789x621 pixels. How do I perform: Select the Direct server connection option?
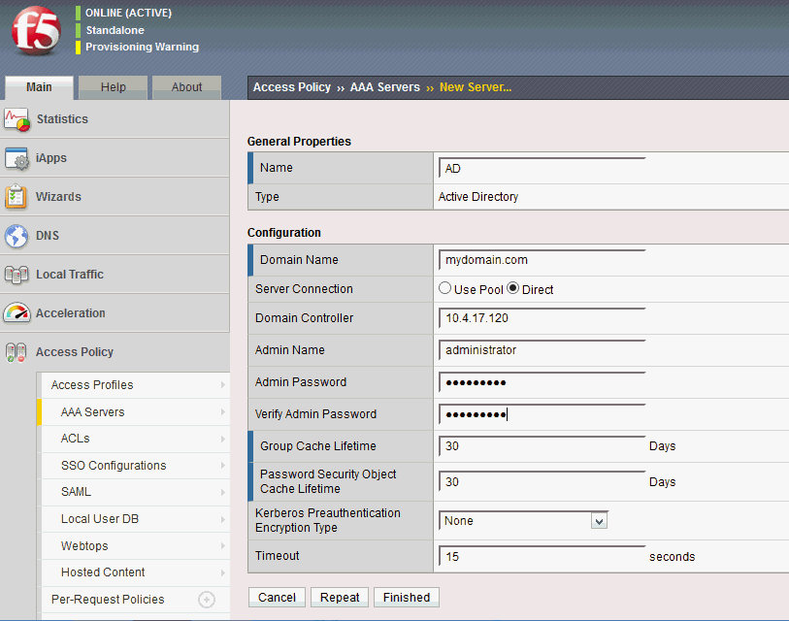(x=513, y=289)
